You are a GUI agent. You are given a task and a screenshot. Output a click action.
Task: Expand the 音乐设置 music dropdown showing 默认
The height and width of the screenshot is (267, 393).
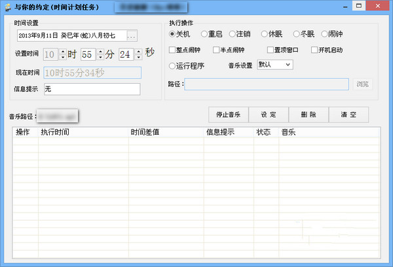(274, 64)
